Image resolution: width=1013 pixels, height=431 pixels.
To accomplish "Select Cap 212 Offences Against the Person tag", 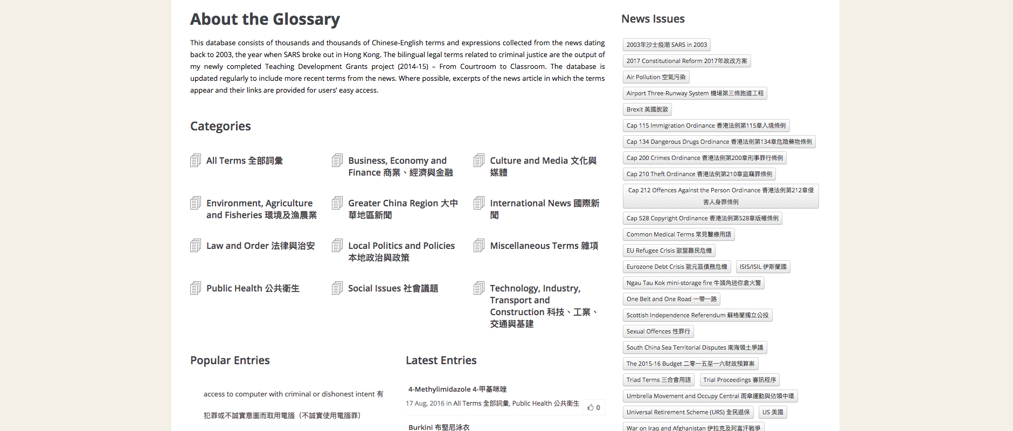I will coord(720,196).
